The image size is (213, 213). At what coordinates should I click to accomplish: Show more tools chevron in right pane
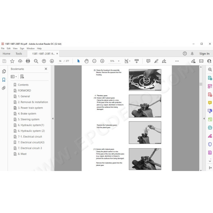click(210, 161)
